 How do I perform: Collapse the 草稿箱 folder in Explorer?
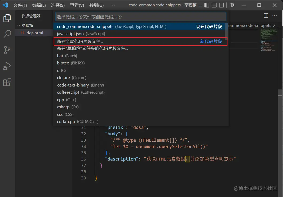click(x=26, y=25)
